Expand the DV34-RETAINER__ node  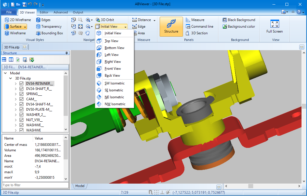(16, 84)
